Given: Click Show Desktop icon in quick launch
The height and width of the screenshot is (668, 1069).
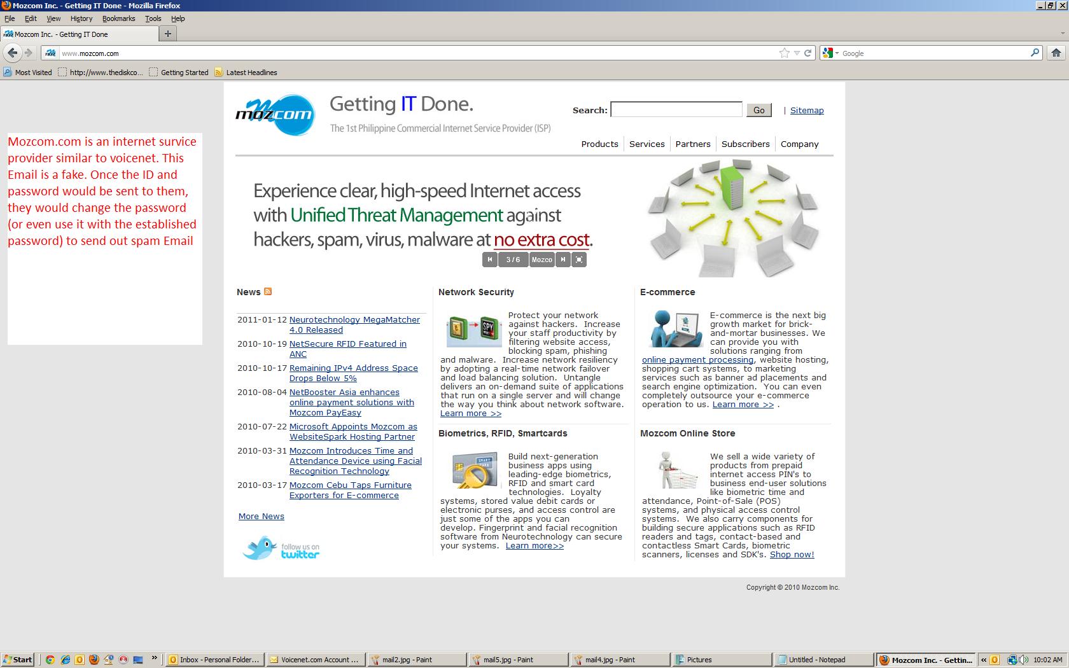Looking at the screenshot, I should coord(138,660).
